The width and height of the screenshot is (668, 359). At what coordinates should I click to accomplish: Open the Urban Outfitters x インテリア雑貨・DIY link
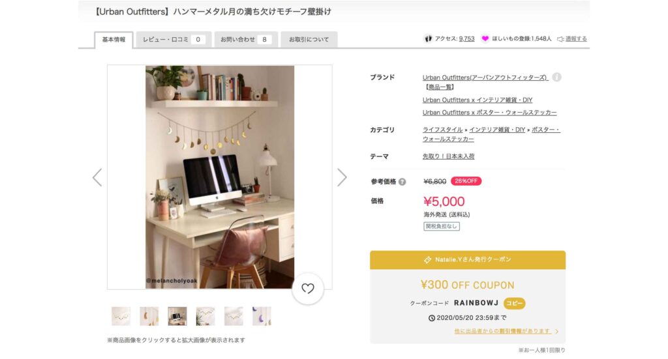pyautogui.click(x=477, y=100)
